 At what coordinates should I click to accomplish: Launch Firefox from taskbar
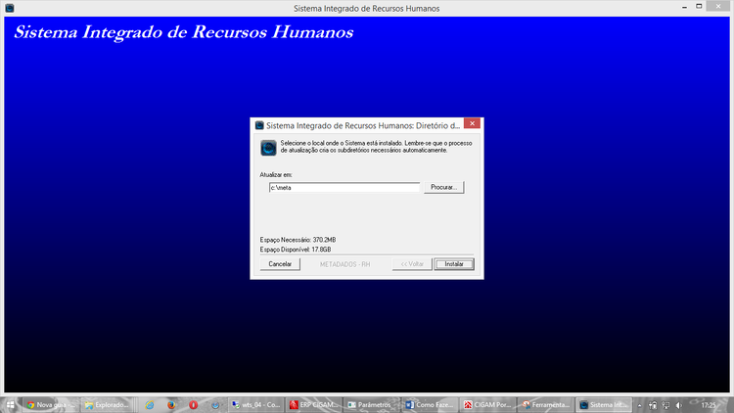coord(171,405)
